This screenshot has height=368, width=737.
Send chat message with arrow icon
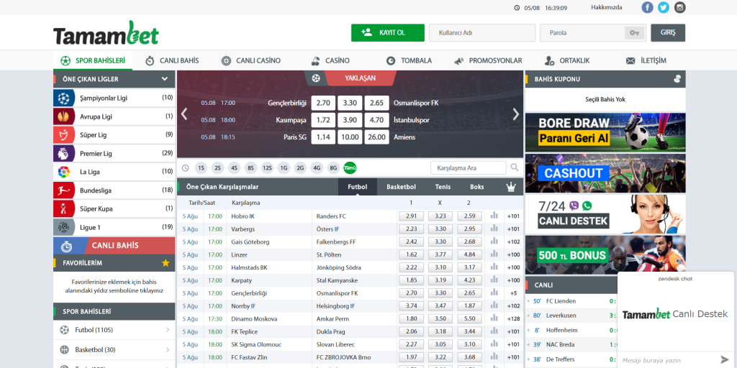(724, 359)
